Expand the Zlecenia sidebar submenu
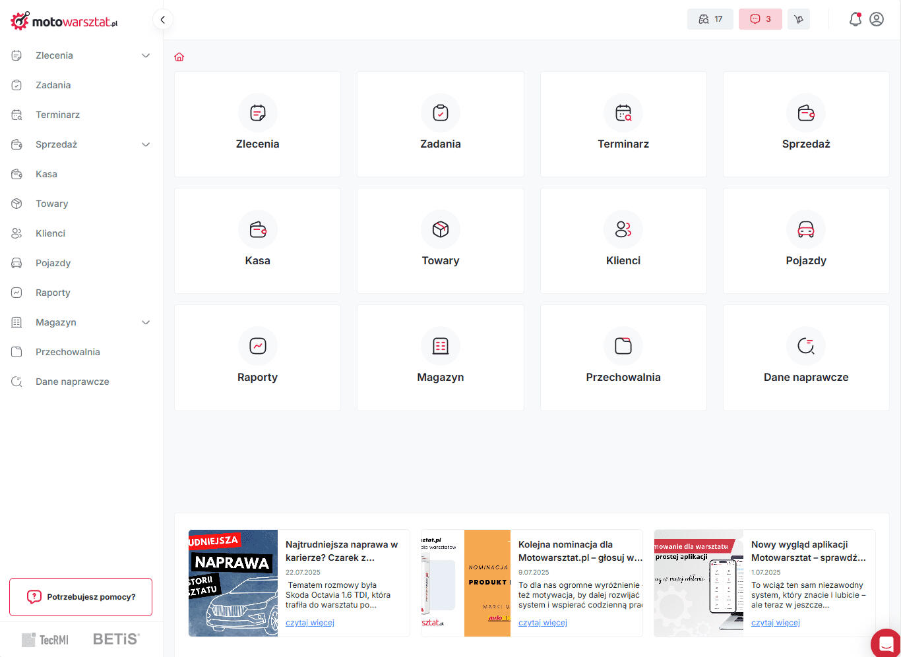Screen dimensions: 901x657 (x=146, y=56)
